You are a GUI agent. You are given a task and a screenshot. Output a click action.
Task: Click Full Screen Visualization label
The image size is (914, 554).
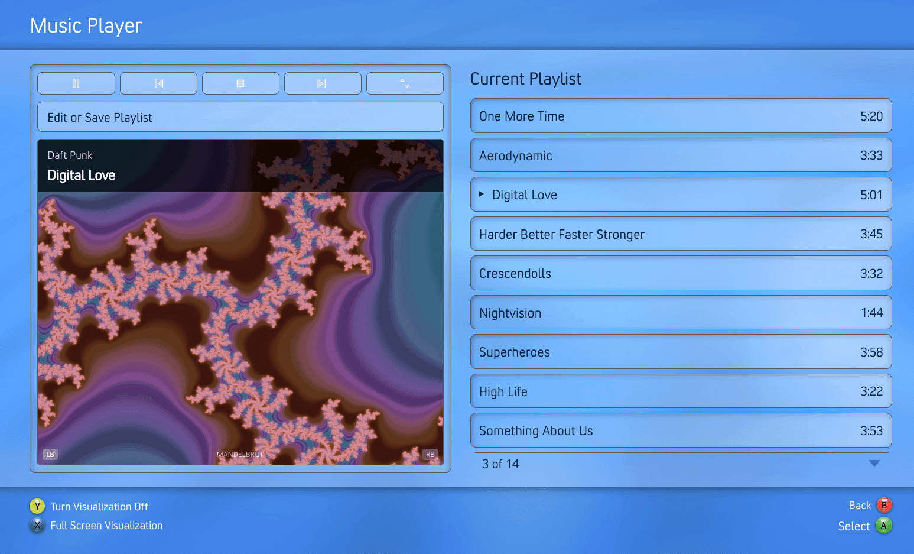106,526
